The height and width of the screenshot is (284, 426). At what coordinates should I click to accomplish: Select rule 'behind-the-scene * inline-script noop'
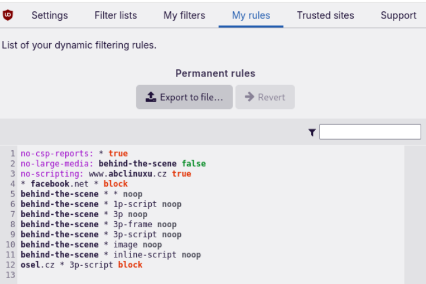111,254
